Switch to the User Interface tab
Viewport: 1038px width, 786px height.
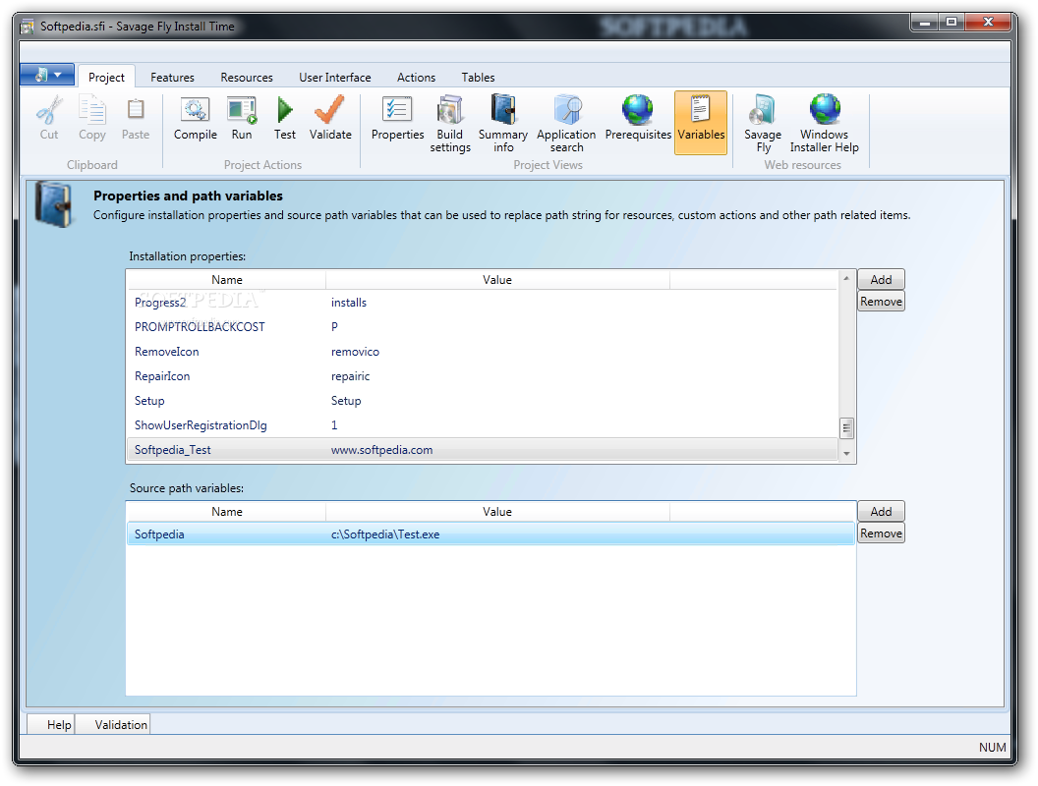tap(334, 78)
